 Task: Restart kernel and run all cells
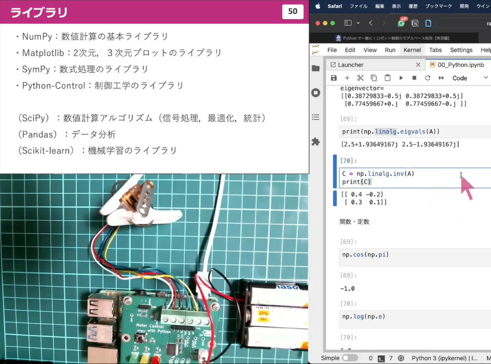(x=441, y=78)
